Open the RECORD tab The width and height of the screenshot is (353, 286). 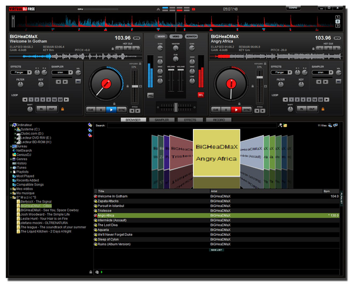219,120
